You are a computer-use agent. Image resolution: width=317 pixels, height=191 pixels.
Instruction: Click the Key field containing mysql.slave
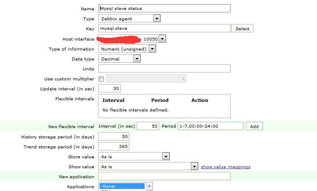tap(164, 28)
